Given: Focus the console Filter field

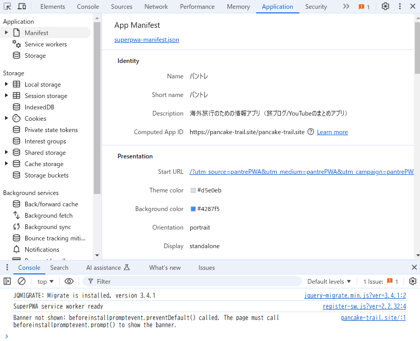Looking at the screenshot, I should [x=192, y=282].
